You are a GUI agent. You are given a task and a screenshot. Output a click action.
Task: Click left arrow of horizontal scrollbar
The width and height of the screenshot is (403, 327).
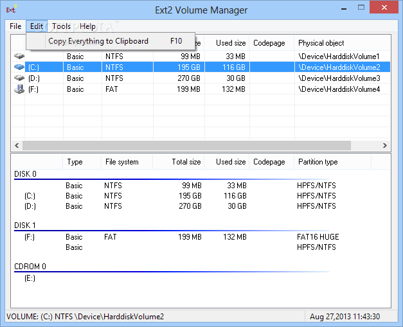coord(17,145)
